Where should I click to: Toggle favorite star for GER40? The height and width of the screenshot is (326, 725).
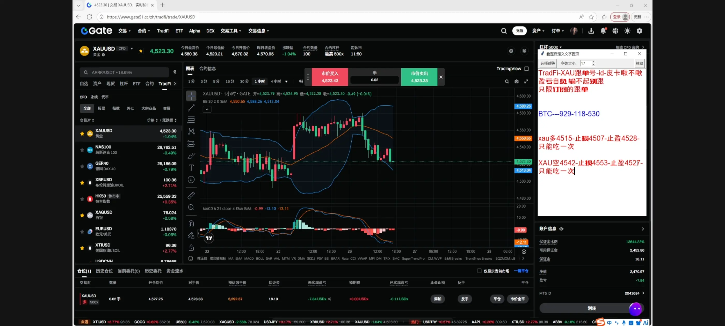click(82, 166)
